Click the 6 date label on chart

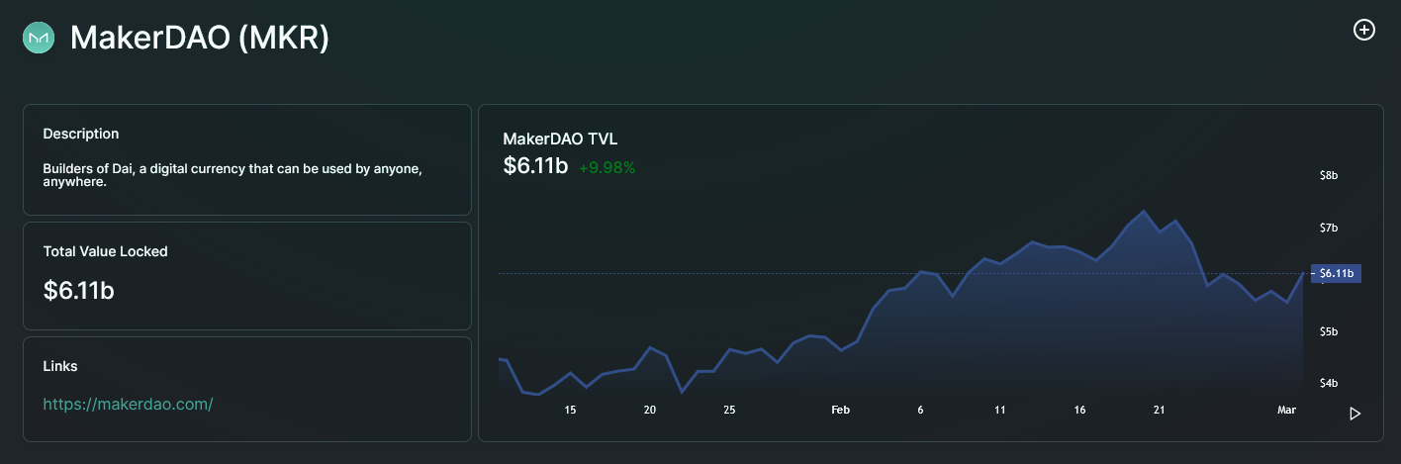(920, 410)
